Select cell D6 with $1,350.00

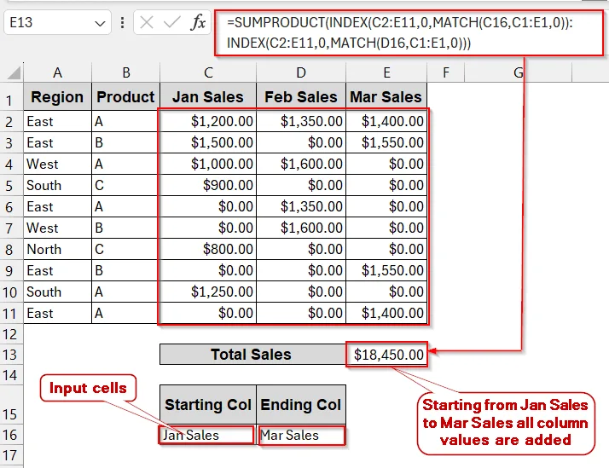(301, 207)
